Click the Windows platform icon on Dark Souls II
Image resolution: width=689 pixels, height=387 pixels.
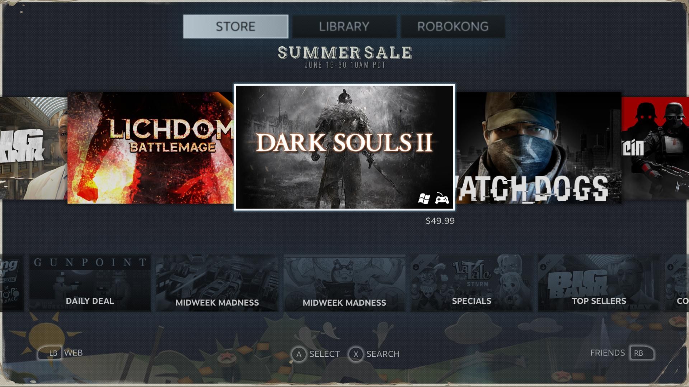tap(424, 198)
